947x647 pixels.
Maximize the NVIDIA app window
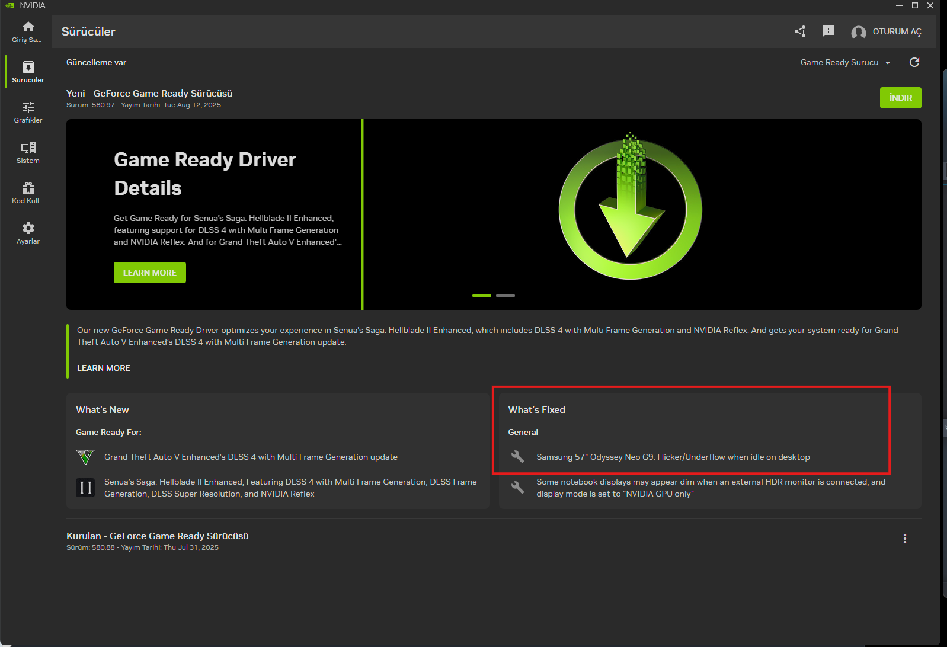915,5
